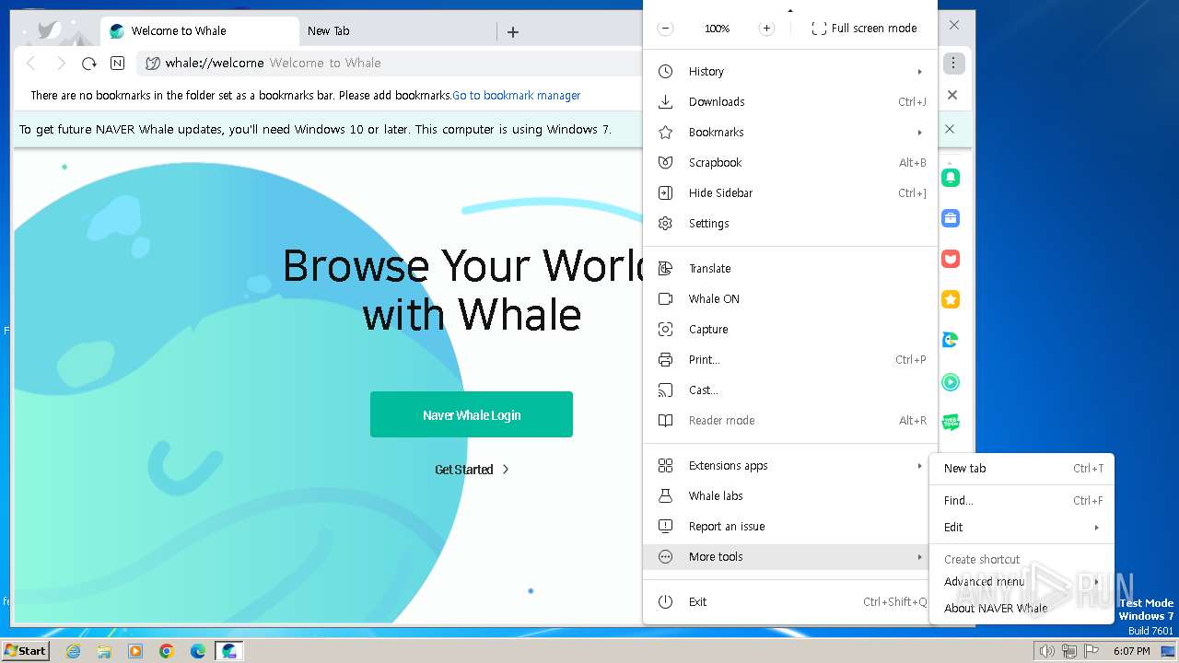Open the Windows Start button
Screen dimensions: 1179x663
(x=25, y=651)
